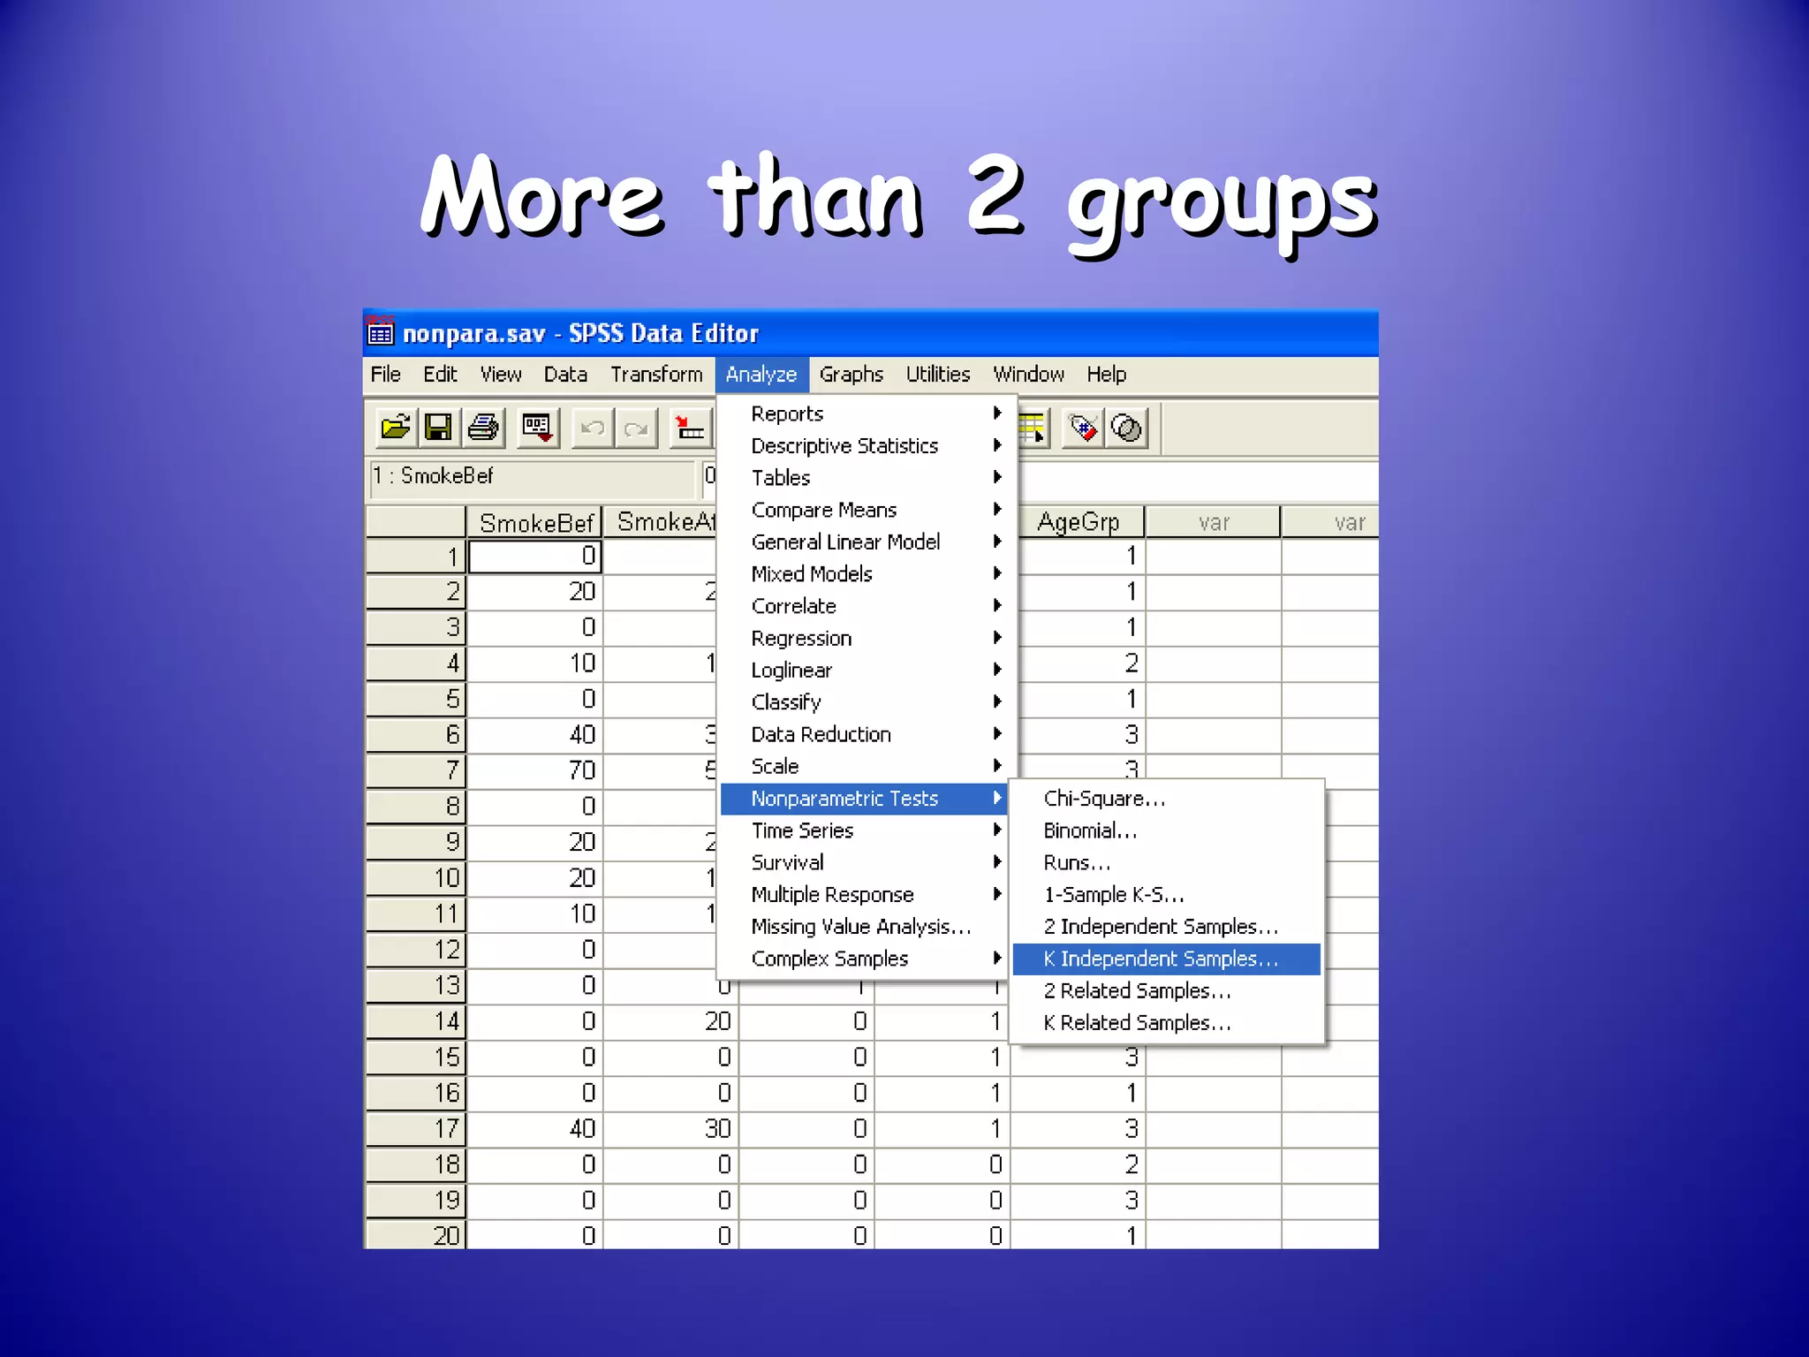Expand the Reports submenu
The width and height of the screenshot is (1809, 1357).
pyautogui.click(x=867, y=413)
